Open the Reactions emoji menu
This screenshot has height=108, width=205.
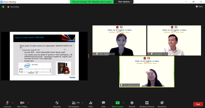[x=162, y=103]
